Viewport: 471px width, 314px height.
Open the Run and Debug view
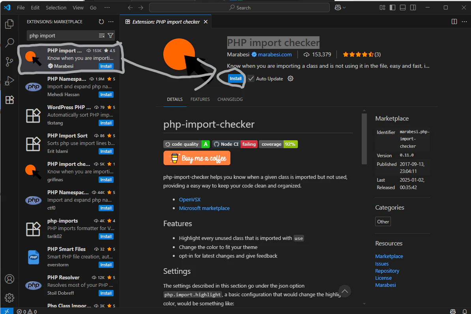pos(9,81)
